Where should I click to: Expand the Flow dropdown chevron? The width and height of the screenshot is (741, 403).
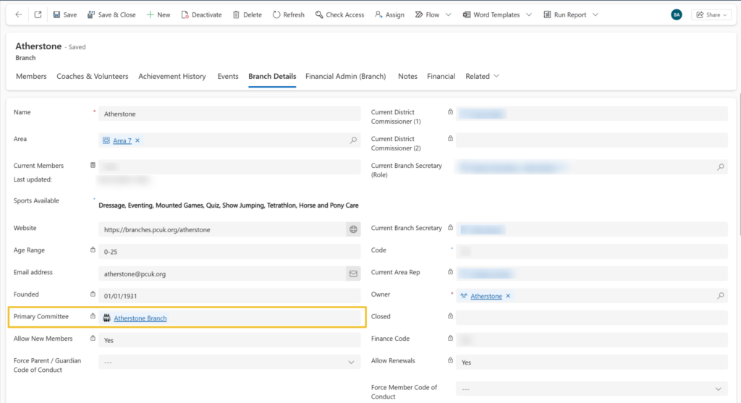tap(449, 14)
